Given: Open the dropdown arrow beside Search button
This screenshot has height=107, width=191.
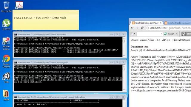Looking at the screenshot, I should tap(177, 34).
